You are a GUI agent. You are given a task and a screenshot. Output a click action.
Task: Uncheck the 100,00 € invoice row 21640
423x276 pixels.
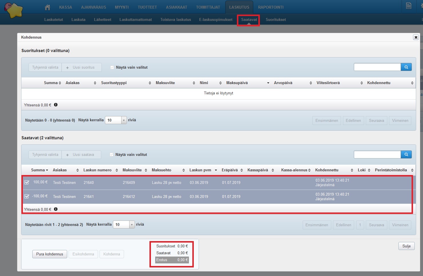27,182
